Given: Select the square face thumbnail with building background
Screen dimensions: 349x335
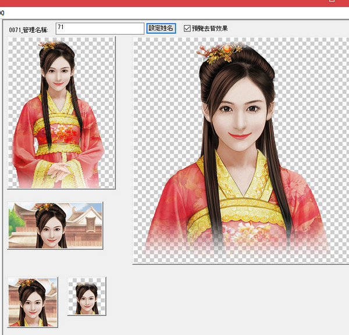Looking at the screenshot, I should (33, 302).
